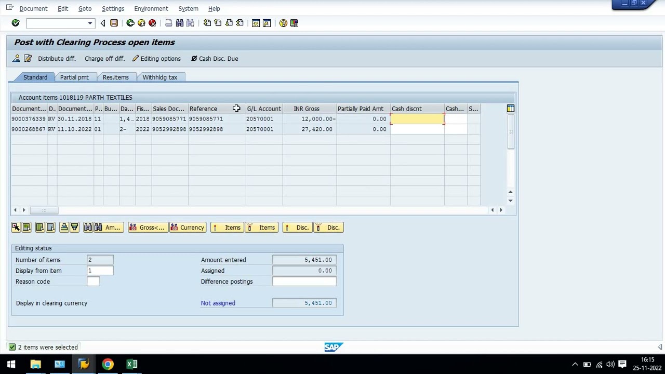This screenshot has width=665, height=374.
Task: Click the Customize Local Layout icon
Action: click(294, 23)
